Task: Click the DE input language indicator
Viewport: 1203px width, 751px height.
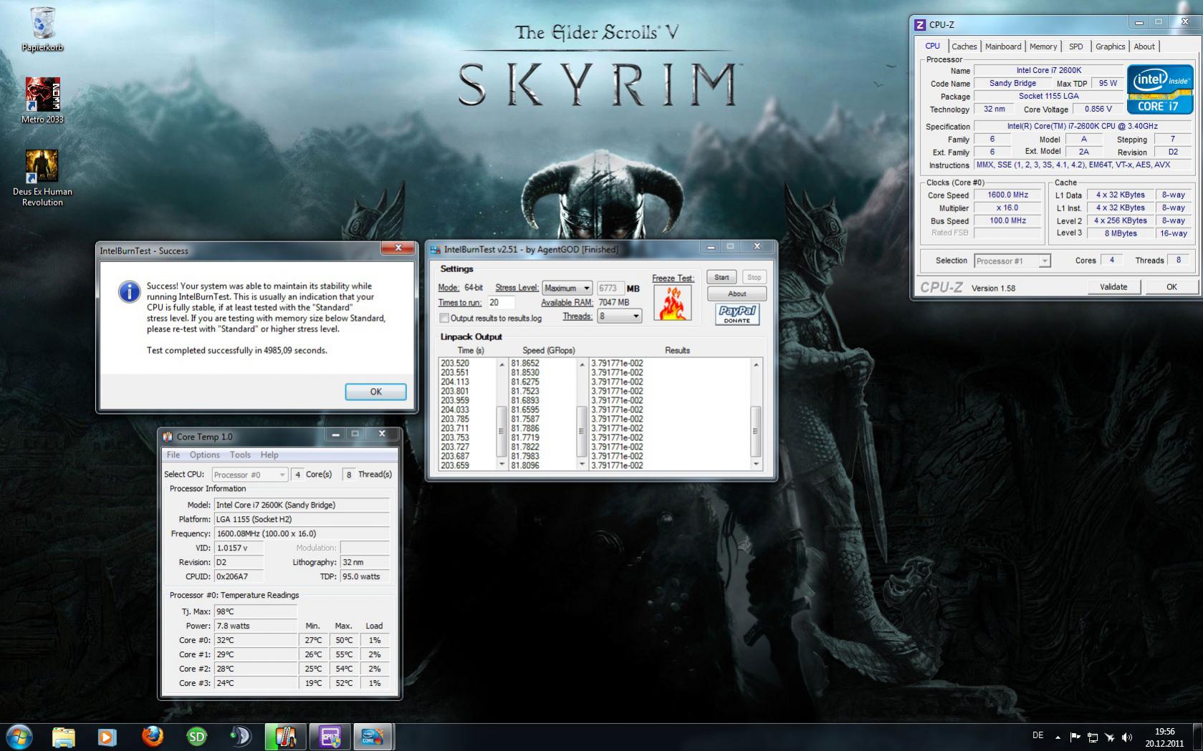Action: [x=1038, y=735]
